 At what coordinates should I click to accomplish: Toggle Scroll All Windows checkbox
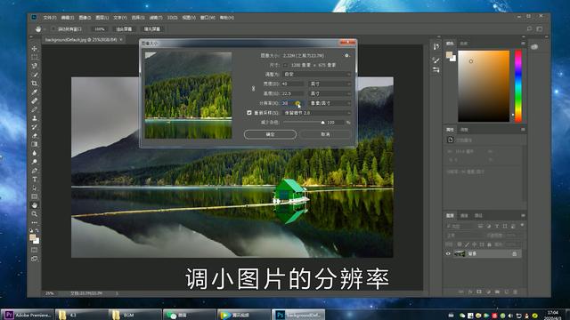click(53, 29)
